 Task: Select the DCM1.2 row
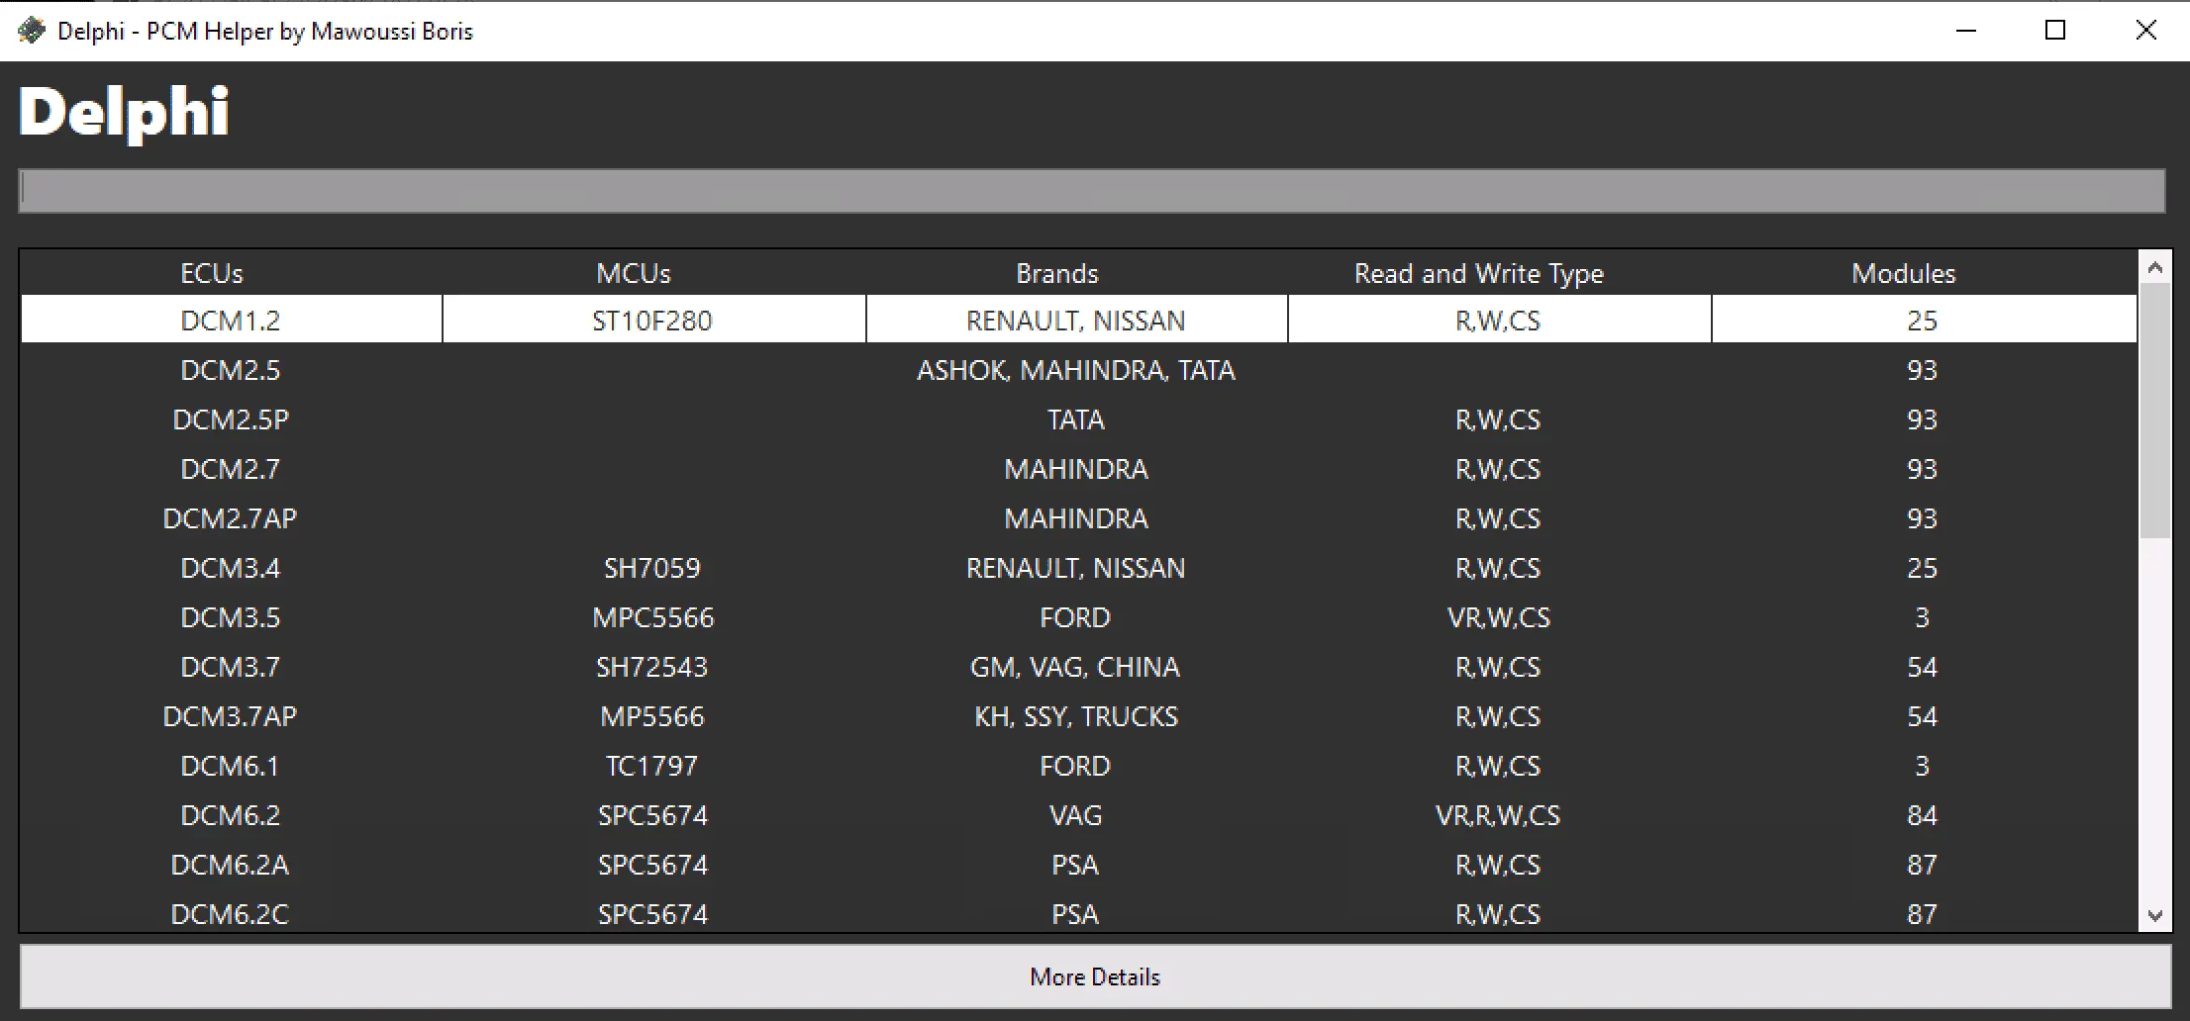click(x=1079, y=320)
